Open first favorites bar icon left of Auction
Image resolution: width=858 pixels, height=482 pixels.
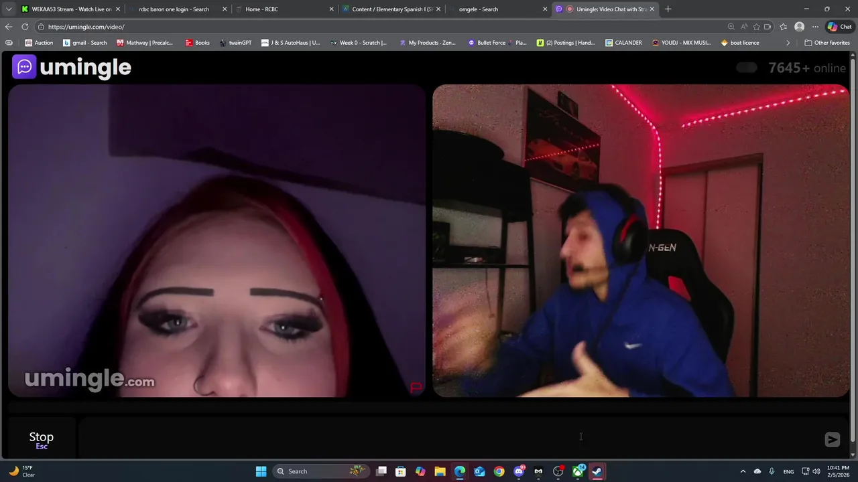9,43
